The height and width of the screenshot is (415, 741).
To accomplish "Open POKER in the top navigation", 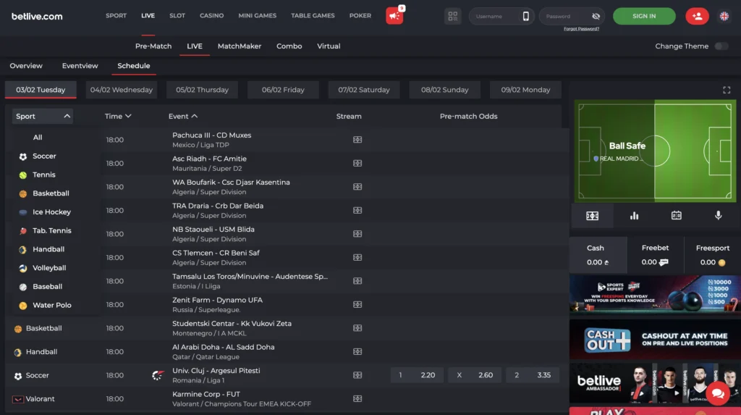I will tap(360, 16).
